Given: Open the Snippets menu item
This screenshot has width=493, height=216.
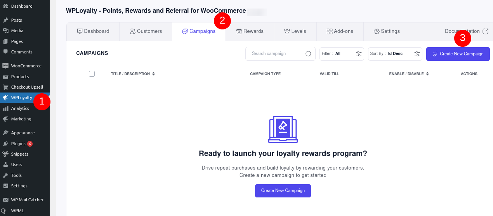Looking at the screenshot, I should 25,154.
